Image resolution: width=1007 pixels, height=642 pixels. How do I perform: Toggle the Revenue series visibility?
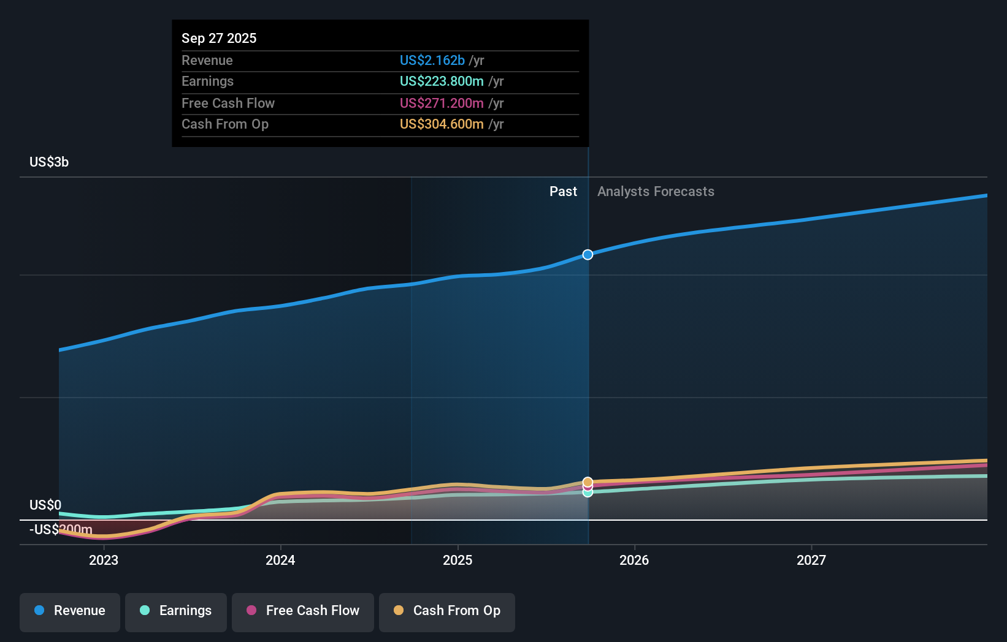(x=69, y=611)
